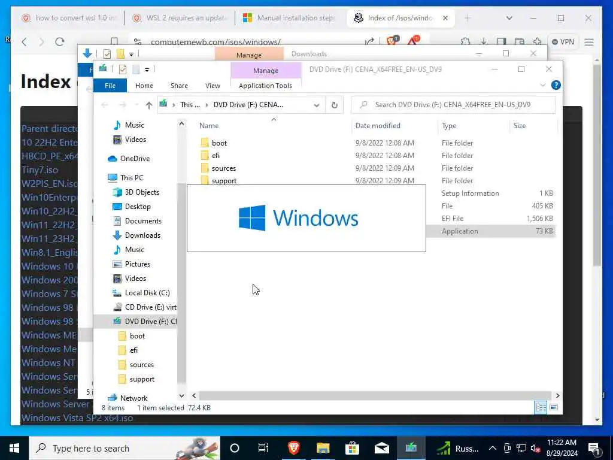Open the browser hamburger menu
Image resolution: width=613 pixels, height=460 pixels.
coord(589,42)
